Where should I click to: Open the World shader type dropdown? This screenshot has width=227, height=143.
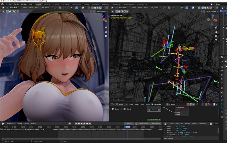point(122,104)
